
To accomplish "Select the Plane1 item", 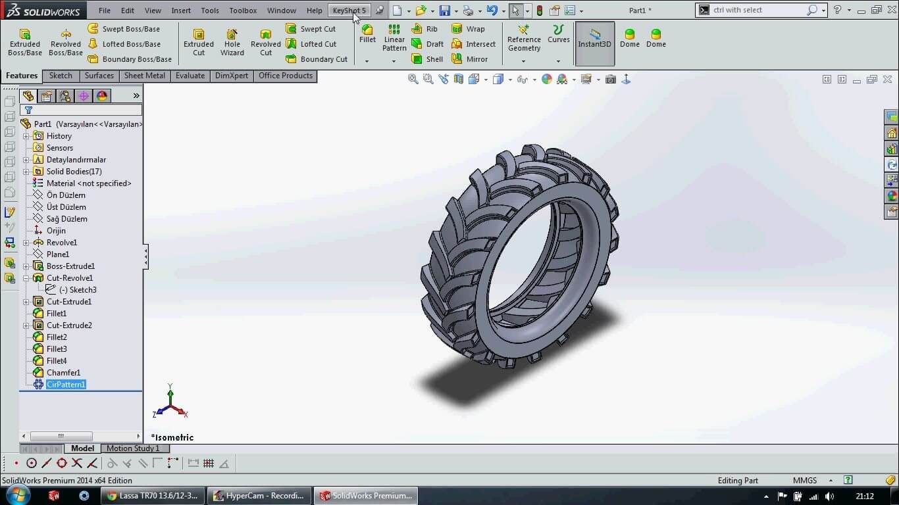I will pyautogui.click(x=51, y=254).
